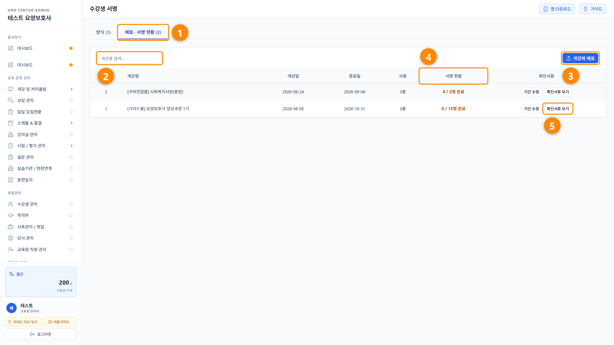
Task: Unfavorite the second 대시보드 filled star
Action: 71,65
